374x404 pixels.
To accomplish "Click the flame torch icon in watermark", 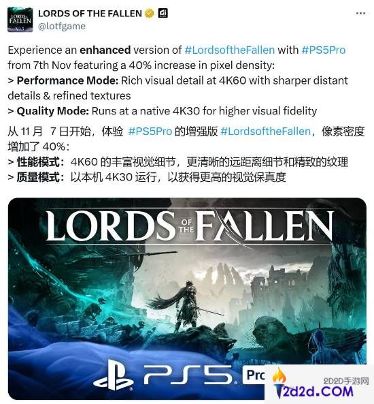I will pyautogui.click(x=279, y=383).
